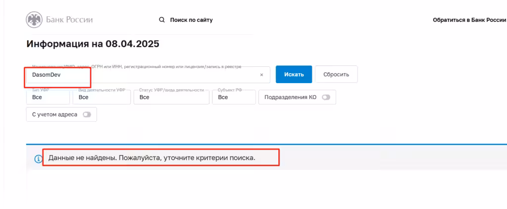The width and height of the screenshot is (507, 209).
Task: Click the Сбросить button
Action: (336, 74)
